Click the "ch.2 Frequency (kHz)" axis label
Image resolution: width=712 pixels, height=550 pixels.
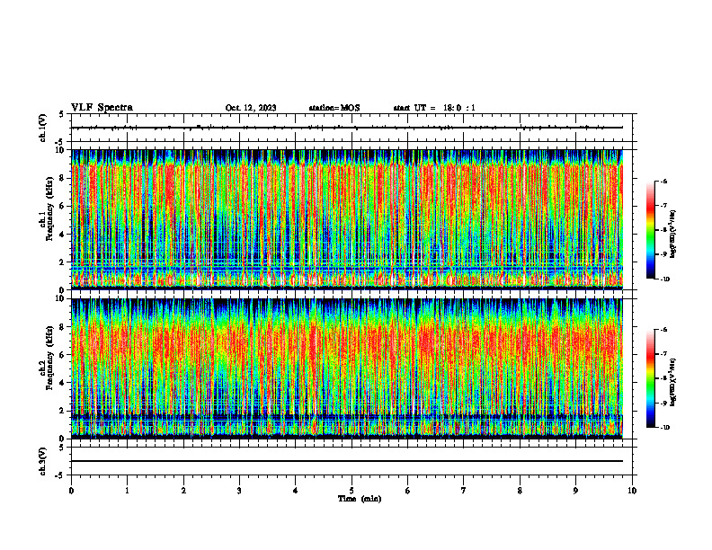(x=46, y=358)
